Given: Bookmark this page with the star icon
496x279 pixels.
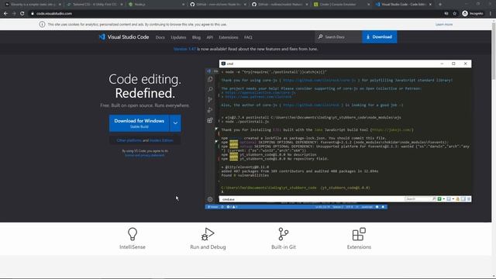Looking at the screenshot, I should click(x=455, y=14).
